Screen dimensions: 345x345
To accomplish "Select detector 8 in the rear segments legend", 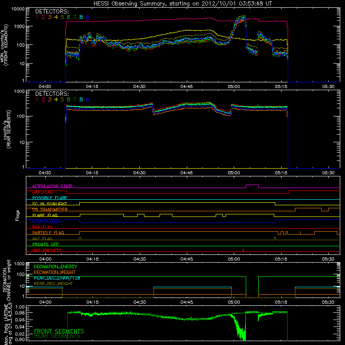I will 81,100.
